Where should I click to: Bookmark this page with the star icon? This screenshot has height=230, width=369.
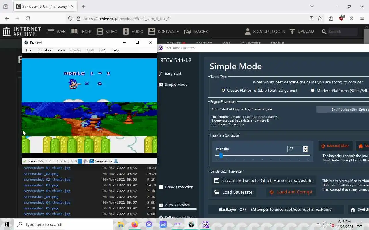coord(320,18)
